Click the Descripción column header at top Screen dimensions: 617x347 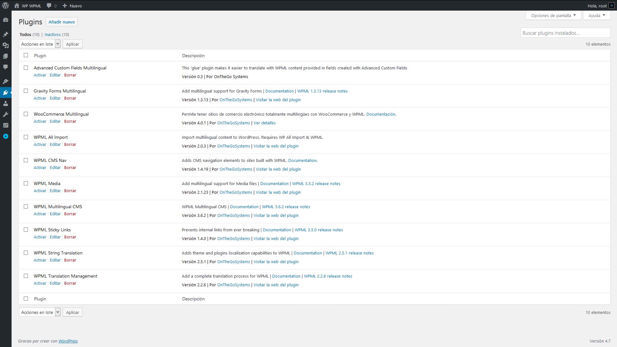pos(193,56)
